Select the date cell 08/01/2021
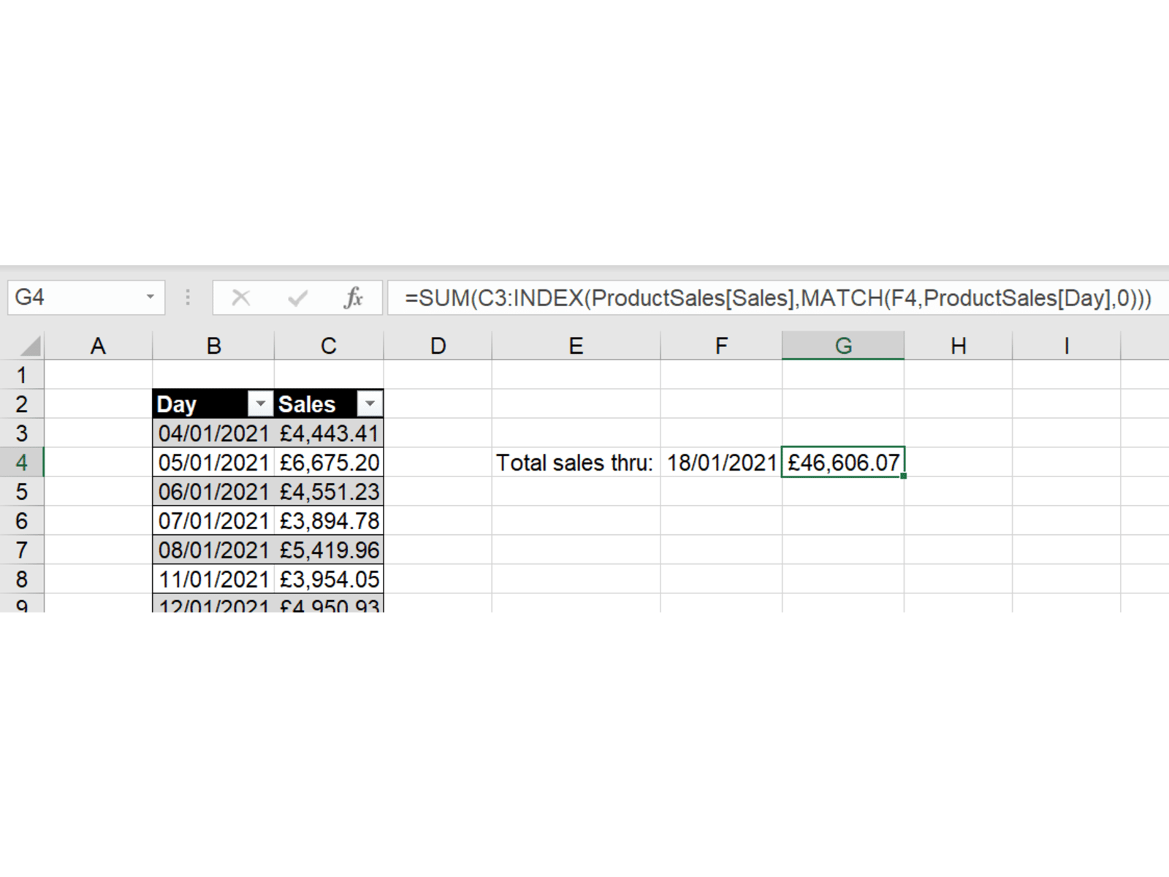Image resolution: width=1169 pixels, height=877 pixels. pyautogui.click(x=213, y=550)
